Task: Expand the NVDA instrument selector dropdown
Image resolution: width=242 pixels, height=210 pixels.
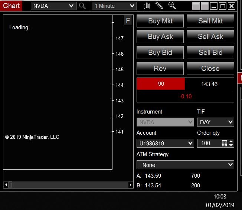Action: tap(53, 6)
